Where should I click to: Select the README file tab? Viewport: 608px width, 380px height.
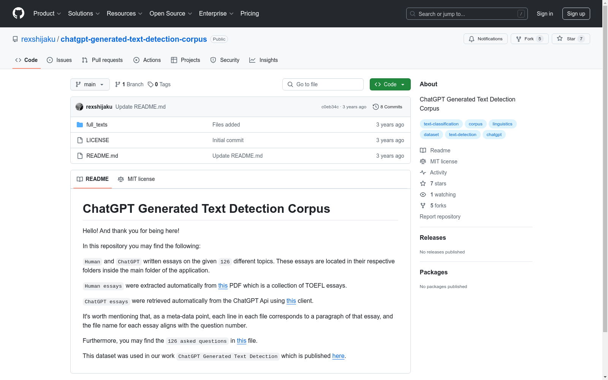click(93, 179)
